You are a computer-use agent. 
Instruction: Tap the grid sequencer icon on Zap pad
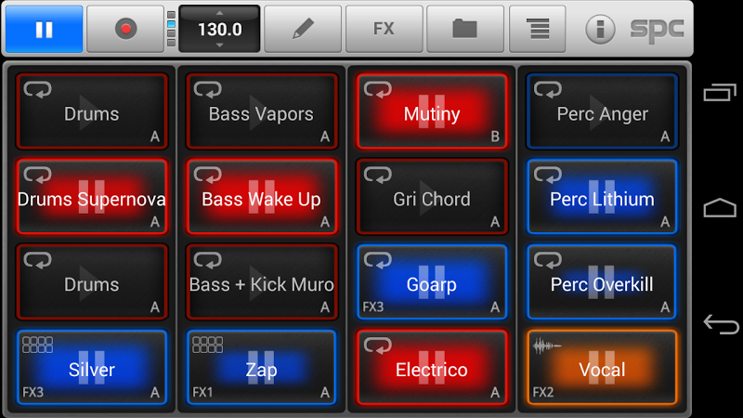207,345
